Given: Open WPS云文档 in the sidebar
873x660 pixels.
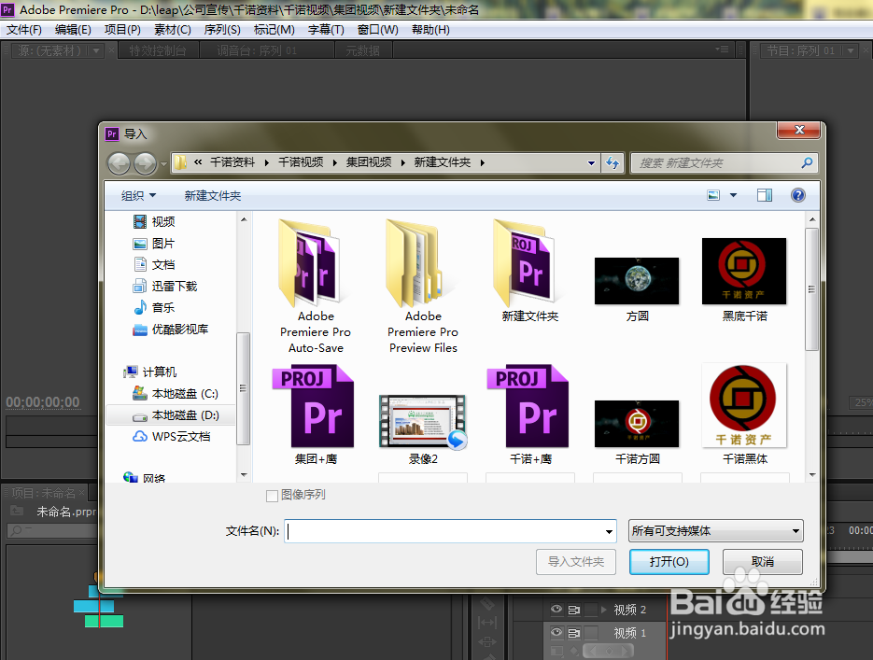Looking at the screenshot, I should pyautogui.click(x=172, y=436).
